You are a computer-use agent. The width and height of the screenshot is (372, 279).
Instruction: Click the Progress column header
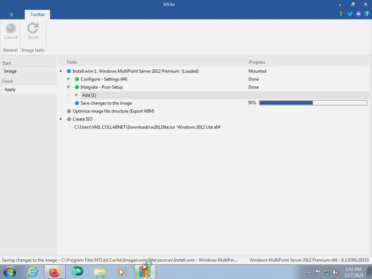click(257, 62)
